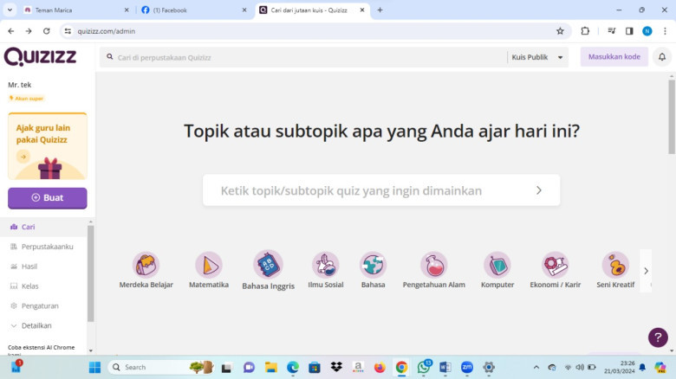Click the Mr. tek username text
Viewport: 676px width, 379px height.
[19, 85]
